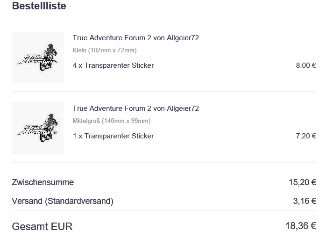Click author Allgeier72 in the Klein item

coord(183,38)
